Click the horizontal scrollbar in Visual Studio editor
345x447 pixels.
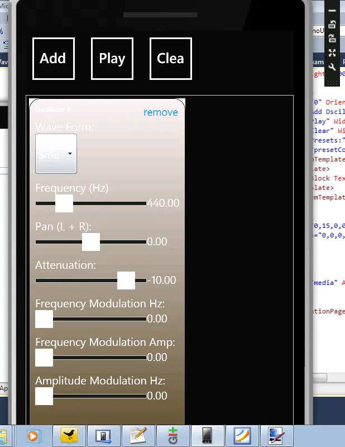320,378
